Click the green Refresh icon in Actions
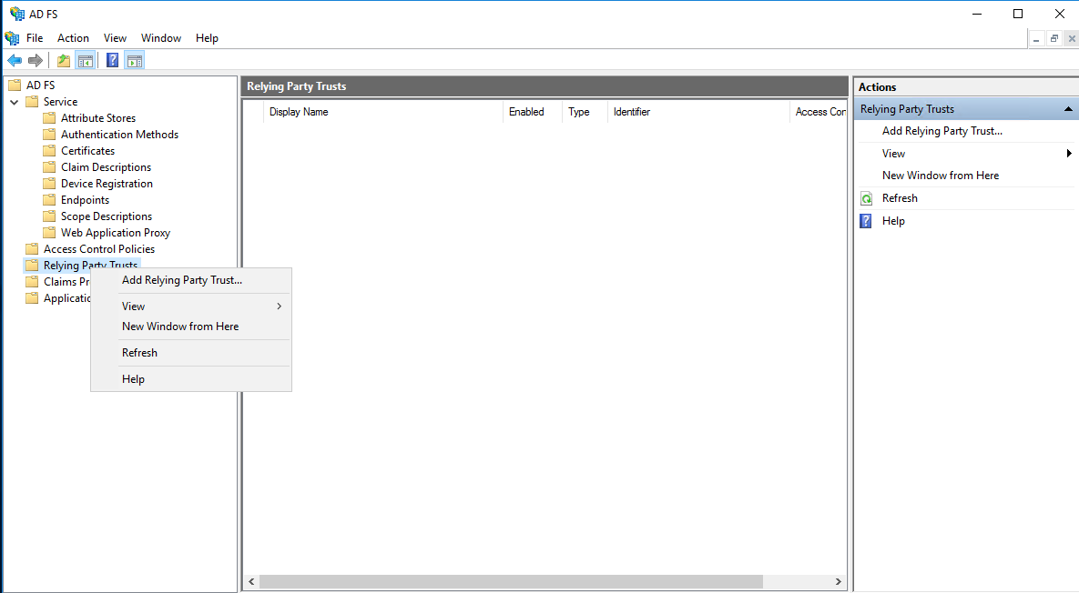This screenshot has width=1079, height=593. [867, 198]
